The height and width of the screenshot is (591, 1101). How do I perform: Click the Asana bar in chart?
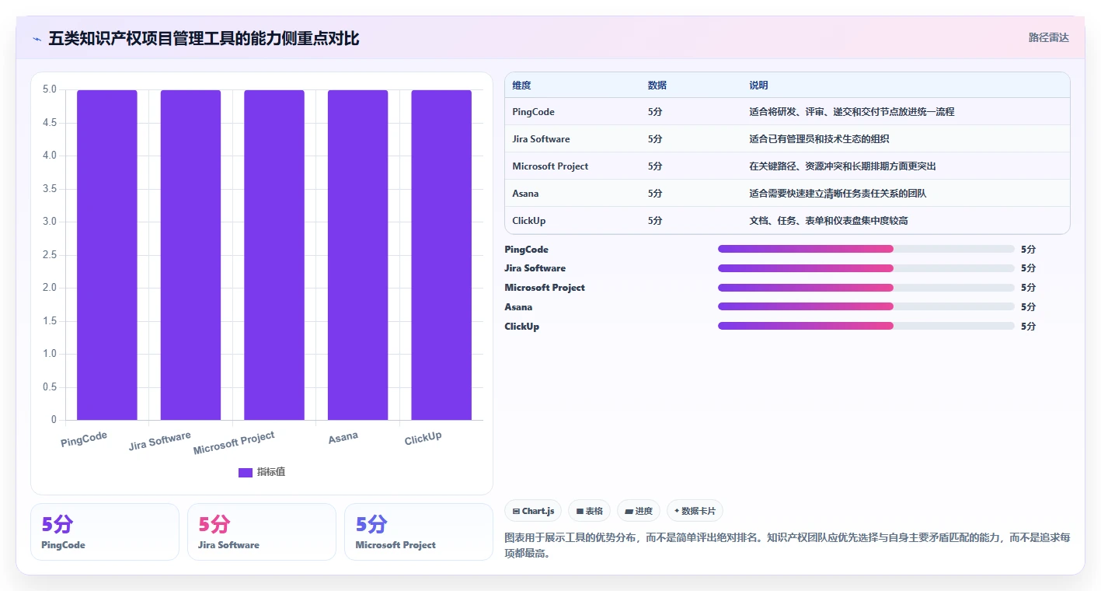(x=357, y=255)
